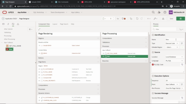Image resolution: width=186 pixels, height=104 pixels.
Task: Switch to the SQL Commands browser tab
Action: coord(67,2)
